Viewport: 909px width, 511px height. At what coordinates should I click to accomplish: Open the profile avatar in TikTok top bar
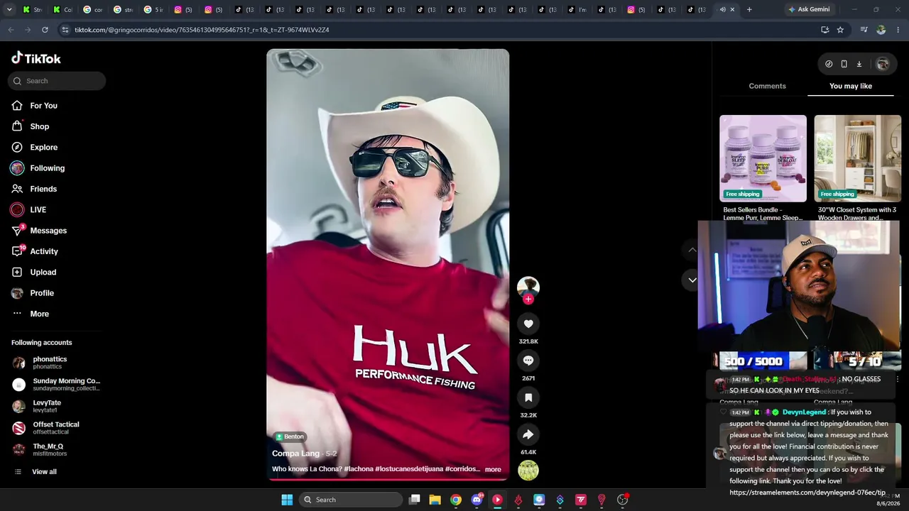coord(883,64)
